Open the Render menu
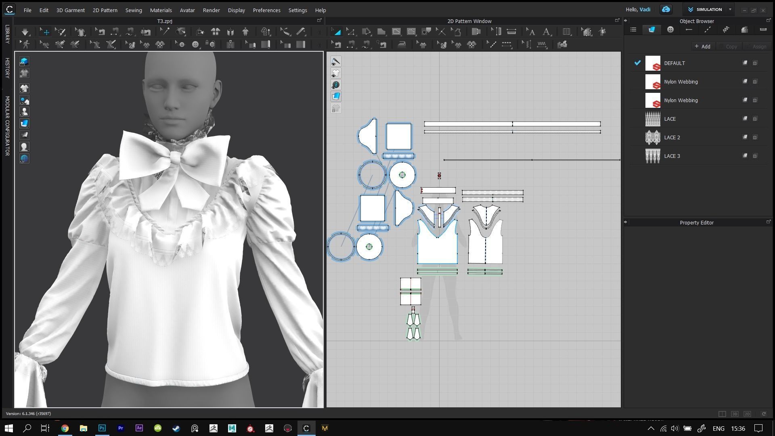Screen dimensions: 775x436 211,10
